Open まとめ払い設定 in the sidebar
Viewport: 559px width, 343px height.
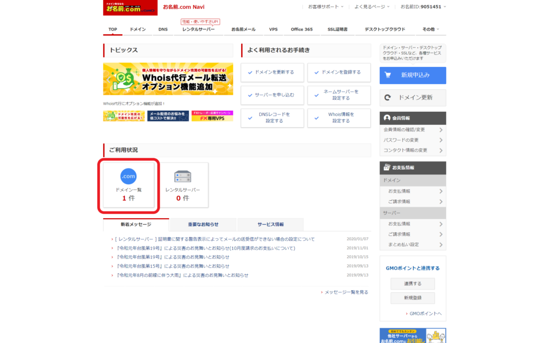pos(413,245)
